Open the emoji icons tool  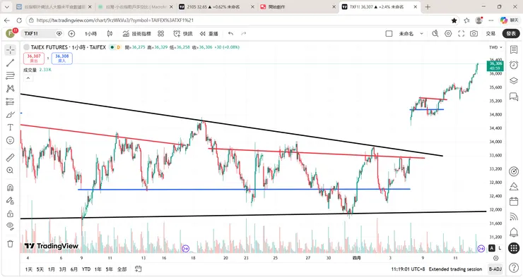(x=11, y=140)
